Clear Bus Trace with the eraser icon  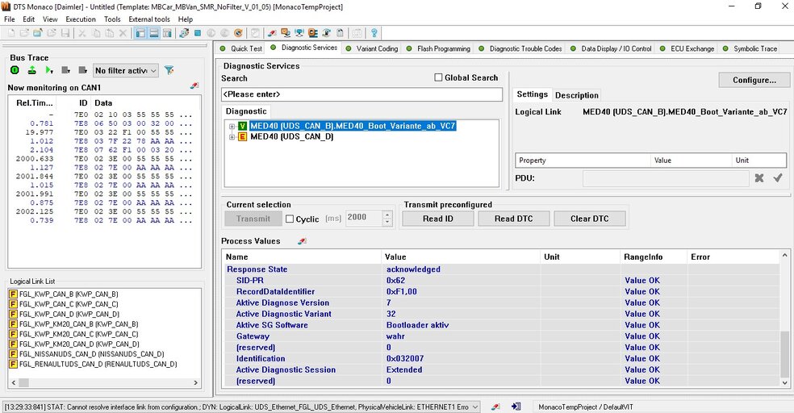click(194, 86)
